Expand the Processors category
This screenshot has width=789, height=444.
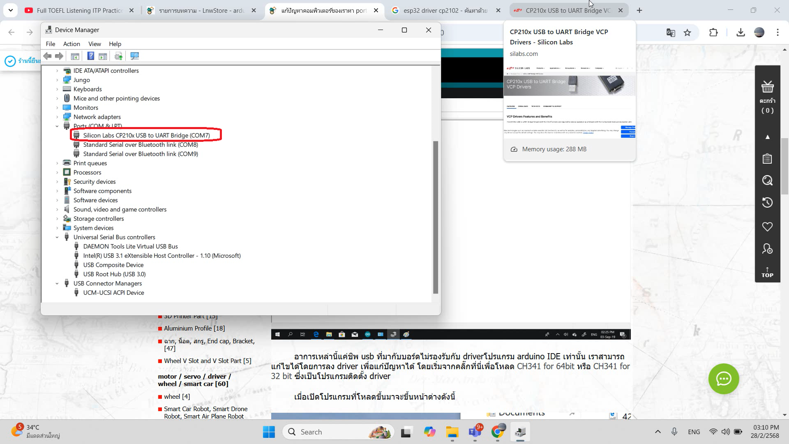coord(57,172)
